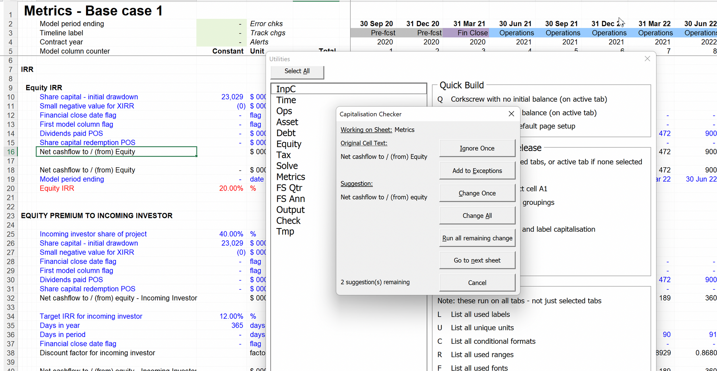
Task: Click 'First model column flag' in row 13
Action: point(76,124)
